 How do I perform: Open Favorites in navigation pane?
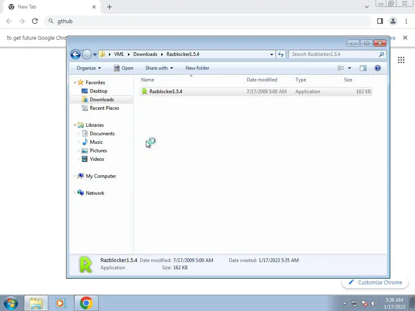tap(95, 83)
